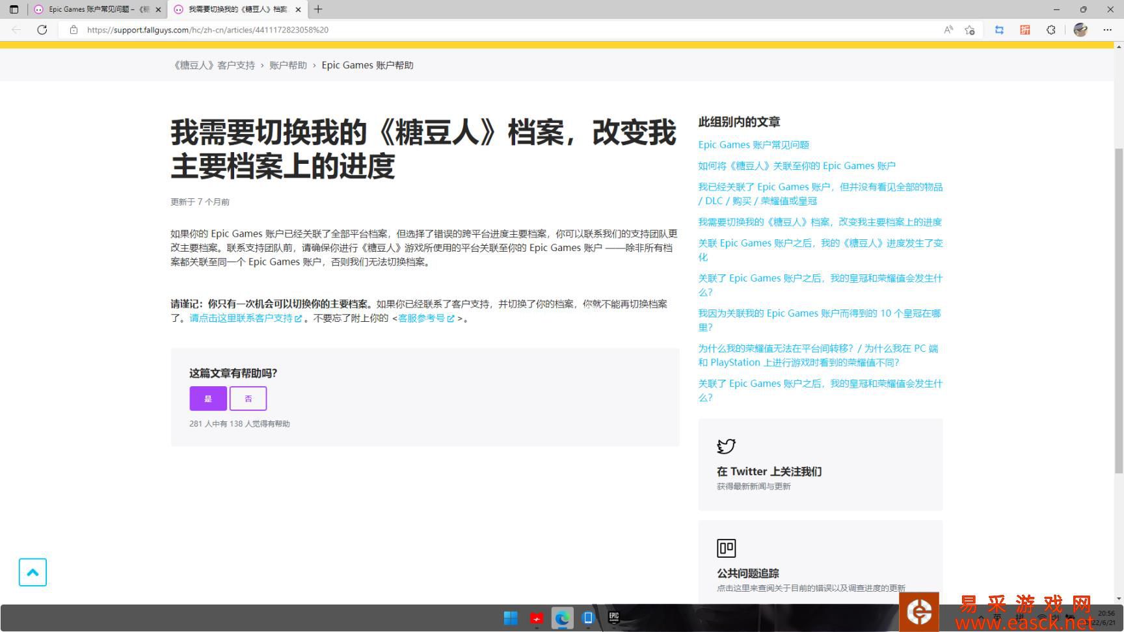Open Epic Games Launcher from taskbar
Viewport: 1124px width, 632px height.
pyautogui.click(x=613, y=617)
